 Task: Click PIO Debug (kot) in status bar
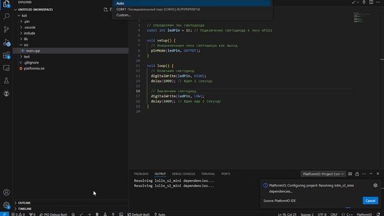(x=53, y=214)
